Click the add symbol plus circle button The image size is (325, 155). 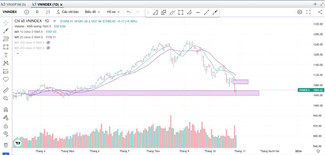(27, 12)
